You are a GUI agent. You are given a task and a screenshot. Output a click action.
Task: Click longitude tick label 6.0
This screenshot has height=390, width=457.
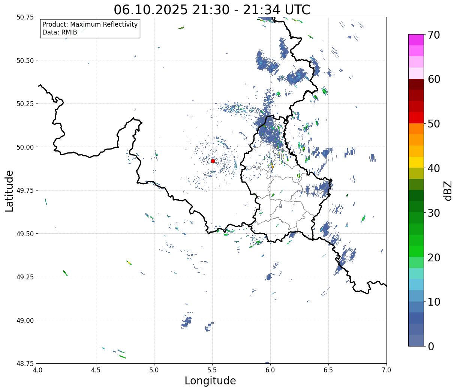tap(270, 370)
